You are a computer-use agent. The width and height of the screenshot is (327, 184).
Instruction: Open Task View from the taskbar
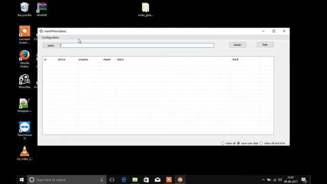[112, 179]
